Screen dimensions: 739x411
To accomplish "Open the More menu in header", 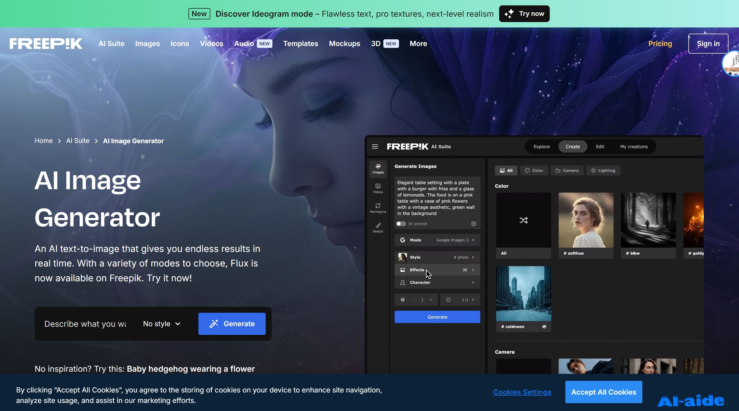I will click(x=418, y=44).
